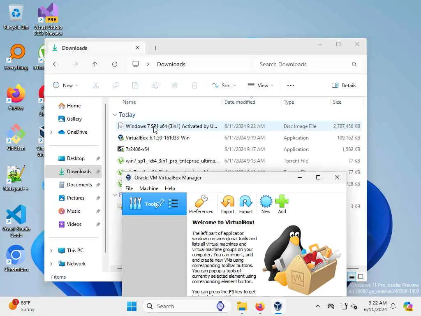Click the Chromium desktop shortcut
The image size is (421, 316).
(16, 258)
